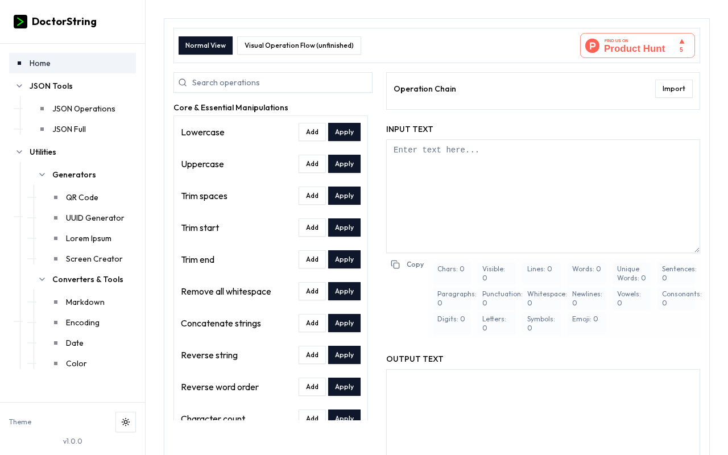Open the Encoding tool
This screenshot has height=455, width=728.
click(82, 322)
